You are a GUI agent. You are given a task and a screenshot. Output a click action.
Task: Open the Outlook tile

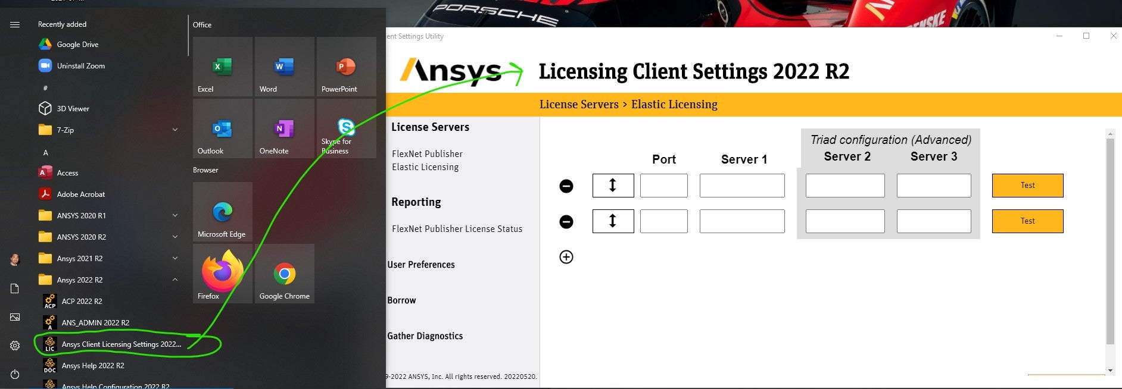pyautogui.click(x=223, y=128)
